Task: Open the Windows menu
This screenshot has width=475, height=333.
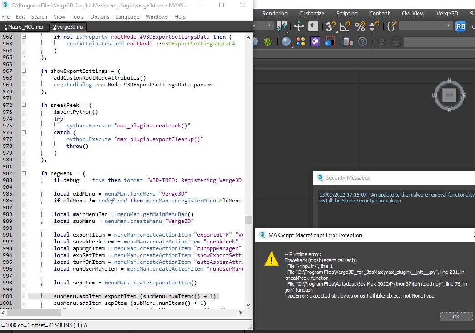Action: pos(157,17)
